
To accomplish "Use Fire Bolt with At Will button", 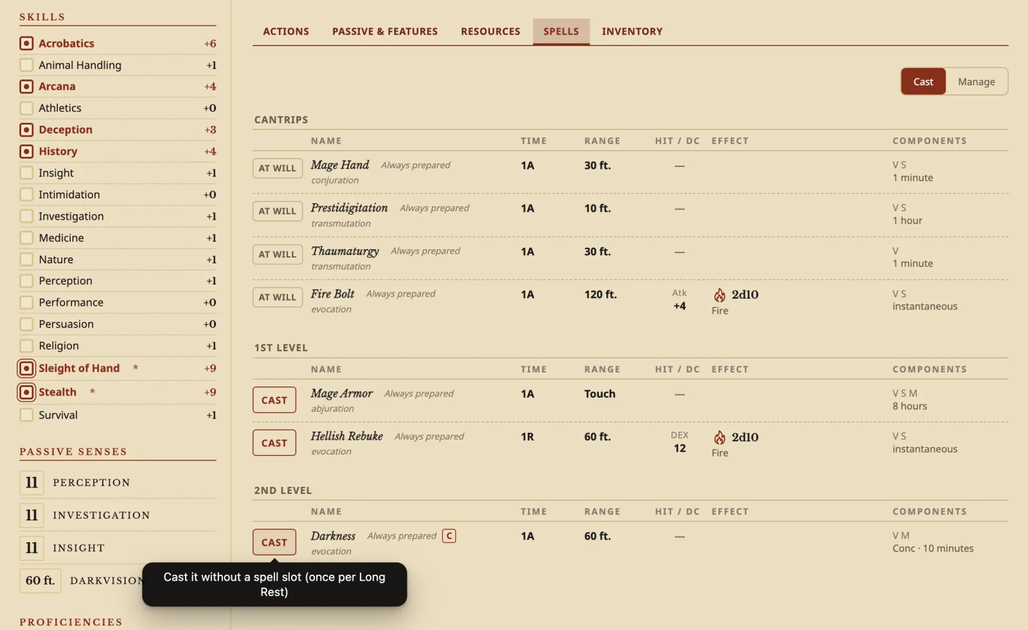I will (x=278, y=297).
